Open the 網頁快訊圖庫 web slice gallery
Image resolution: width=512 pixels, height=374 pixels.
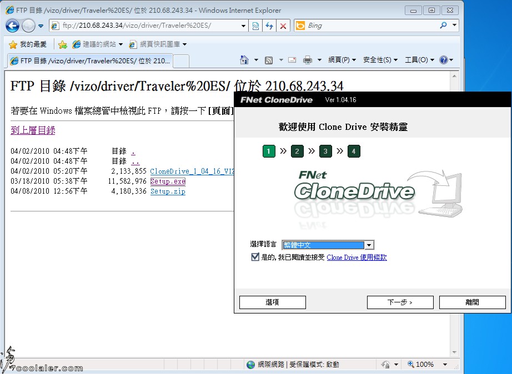[x=158, y=44]
